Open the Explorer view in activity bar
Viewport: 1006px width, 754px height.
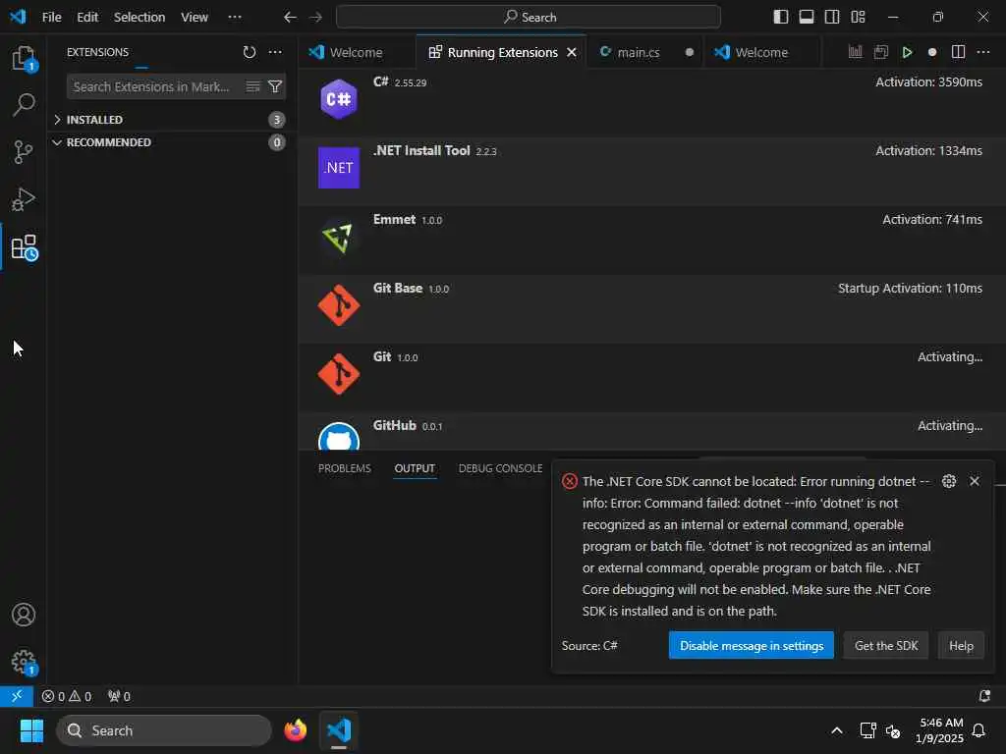[24, 58]
